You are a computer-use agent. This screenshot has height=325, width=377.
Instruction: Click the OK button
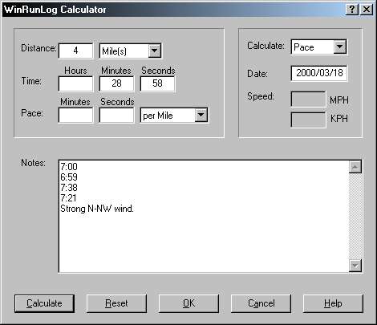point(188,303)
